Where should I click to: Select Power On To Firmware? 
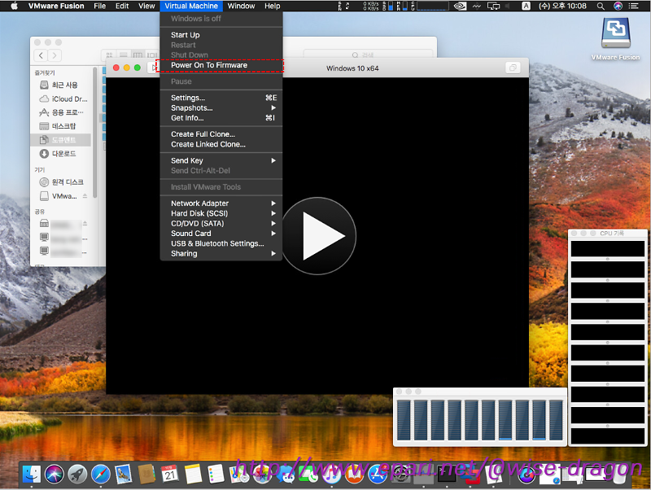(221, 65)
